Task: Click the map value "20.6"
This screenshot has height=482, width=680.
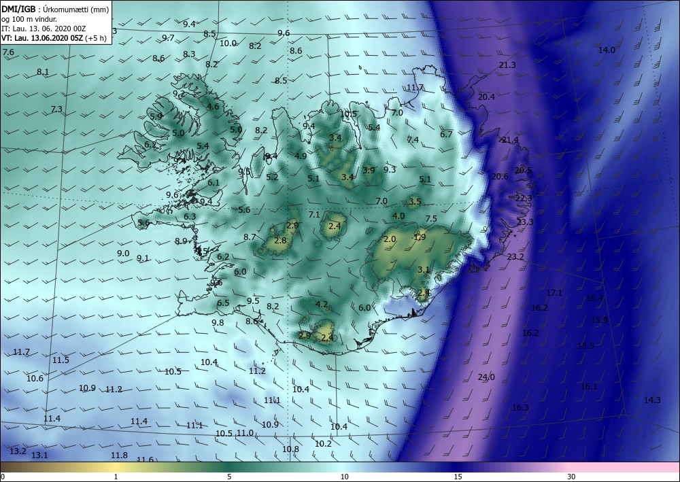Action: coord(500,176)
